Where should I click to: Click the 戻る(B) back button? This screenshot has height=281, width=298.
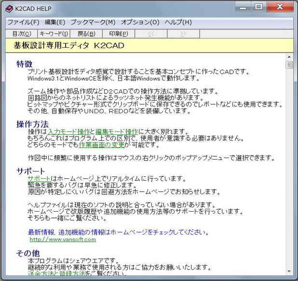click(86, 34)
